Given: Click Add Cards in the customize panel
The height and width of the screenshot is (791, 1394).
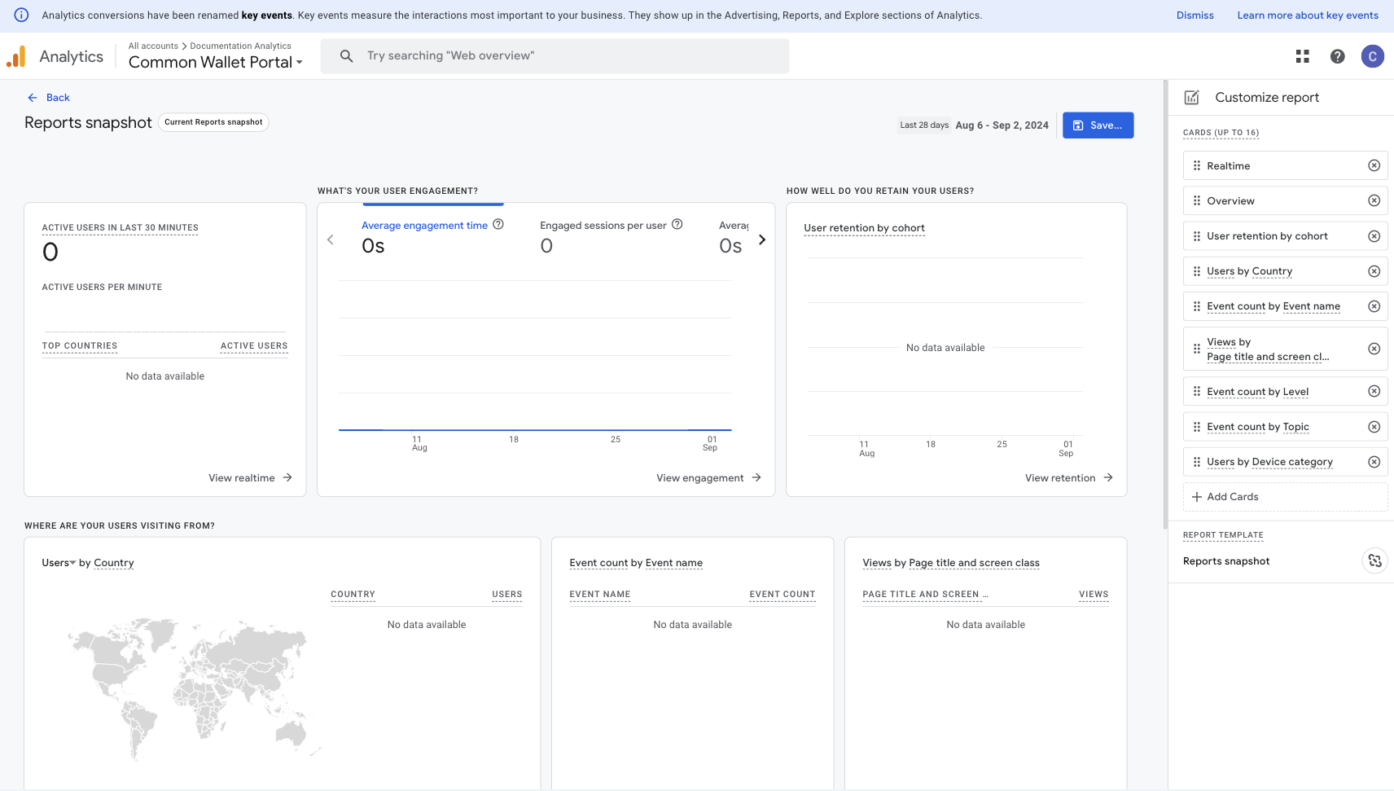Looking at the screenshot, I should 1225,497.
